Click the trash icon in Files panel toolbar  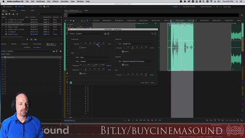pos(17,14)
